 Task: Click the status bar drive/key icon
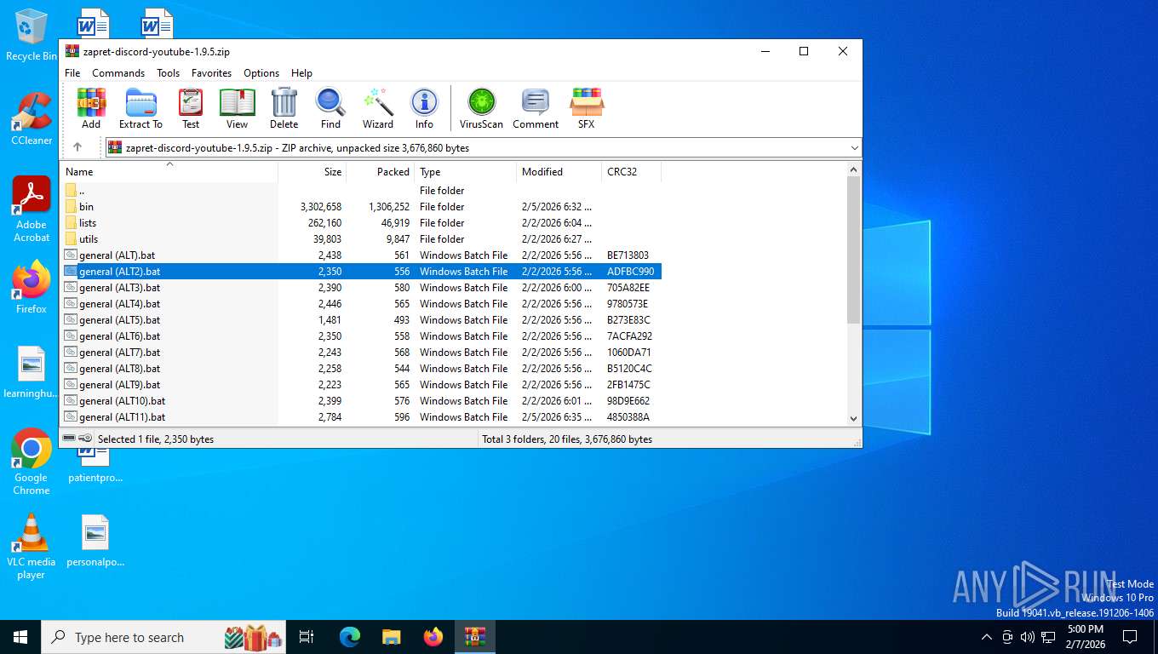pos(77,439)
